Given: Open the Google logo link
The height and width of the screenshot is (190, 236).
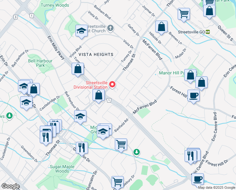Looking at the screenshot, I should tap(10, 186).
